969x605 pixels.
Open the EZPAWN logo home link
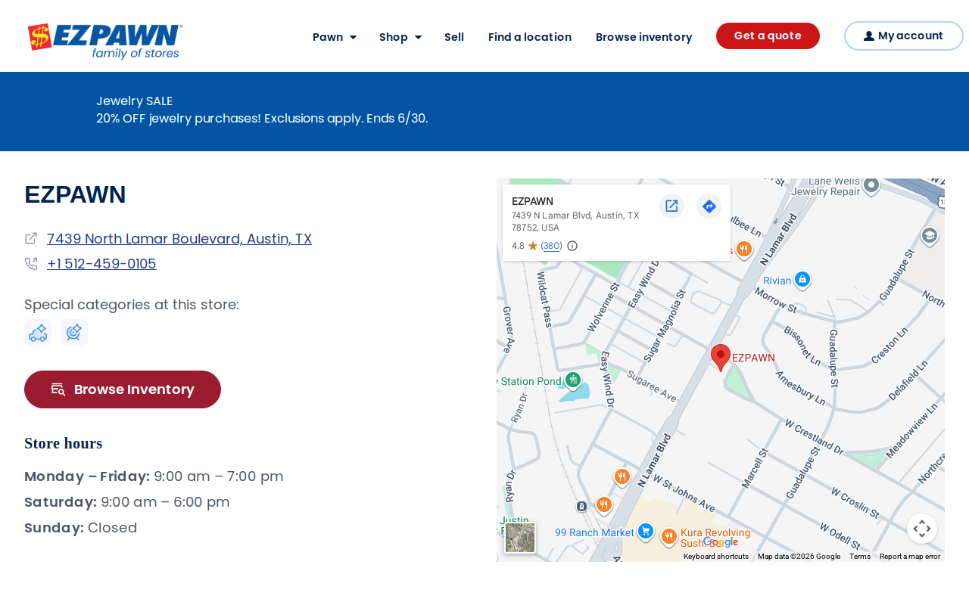[x=105, y=41]
